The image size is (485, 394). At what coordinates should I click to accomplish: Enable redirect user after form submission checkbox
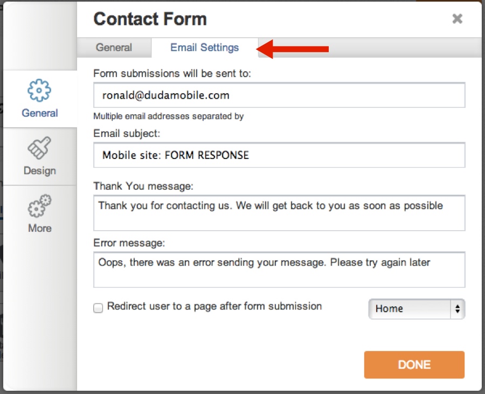(x=98, y=308)
